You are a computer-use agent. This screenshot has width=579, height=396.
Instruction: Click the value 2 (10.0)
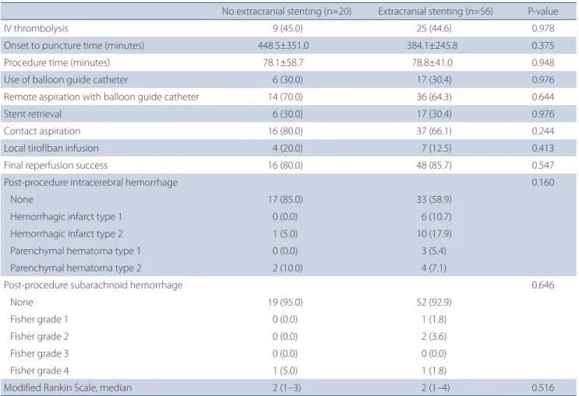[288, 268]
